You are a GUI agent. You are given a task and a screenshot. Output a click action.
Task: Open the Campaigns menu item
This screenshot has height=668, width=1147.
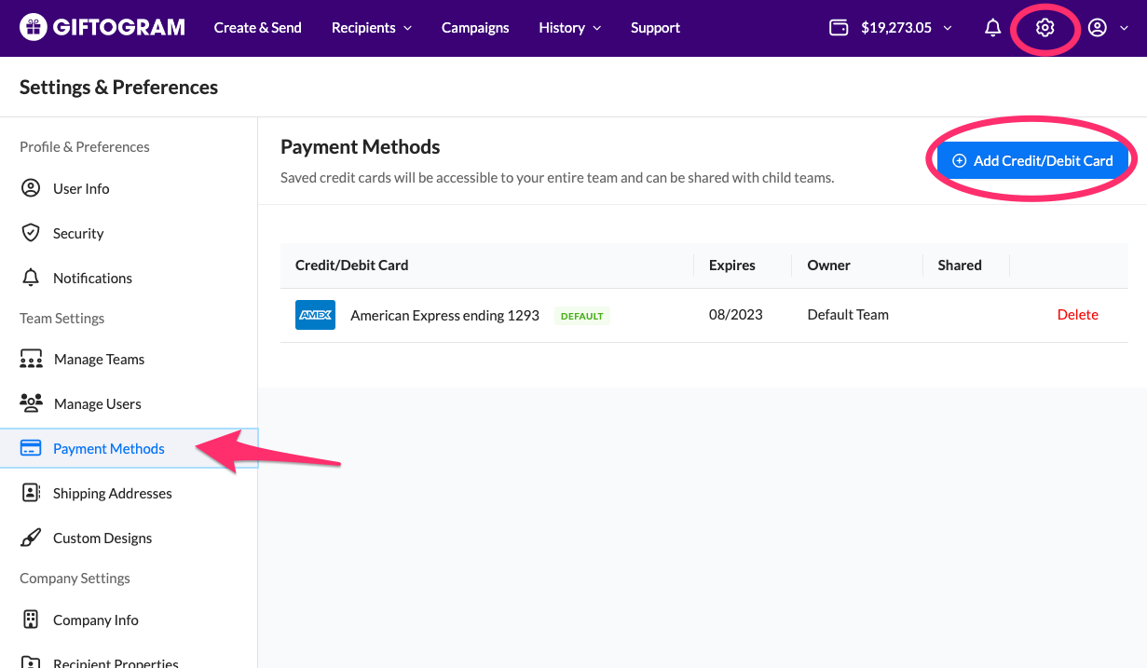click(x=475, y=28)
